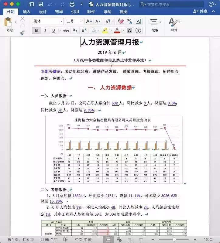This screenshot has width=220, height=243.
Task: Click the text effects A icon
Action: (x=94, y=30)
